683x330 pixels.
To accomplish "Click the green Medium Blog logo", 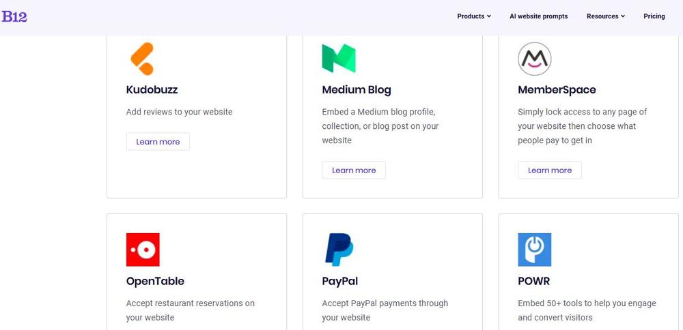I will click(339, 59).
